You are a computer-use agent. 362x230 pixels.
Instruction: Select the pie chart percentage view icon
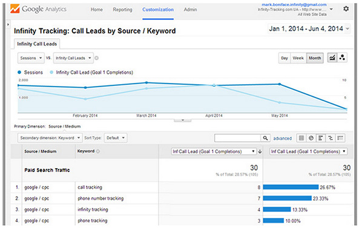(311, 138)
